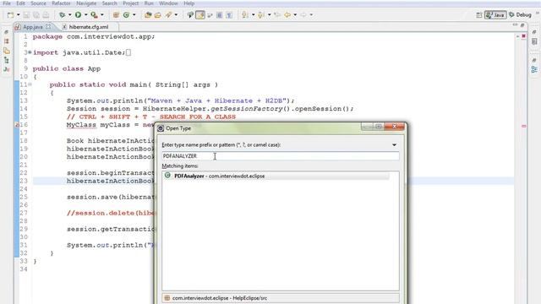Expand the folded import block on line 3
Screen dimensions: 541x304
click(30, 52)
